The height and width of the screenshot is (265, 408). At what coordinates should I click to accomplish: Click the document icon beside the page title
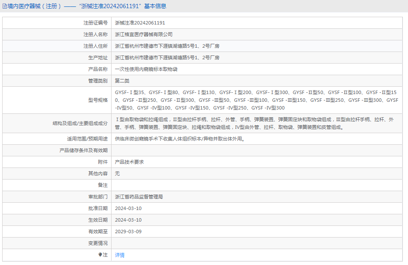pos(5,6)
